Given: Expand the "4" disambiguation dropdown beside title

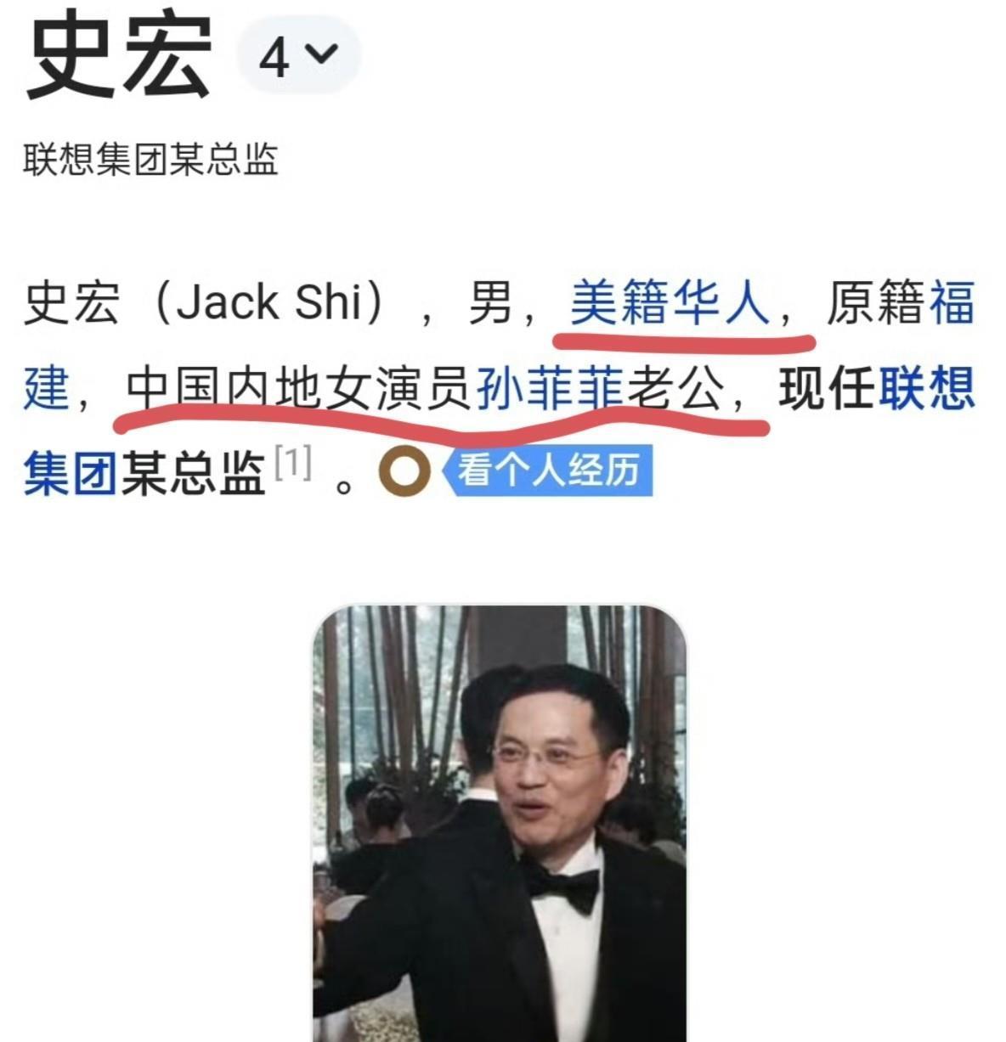Looking at the screenshot, I should (298, 56).
